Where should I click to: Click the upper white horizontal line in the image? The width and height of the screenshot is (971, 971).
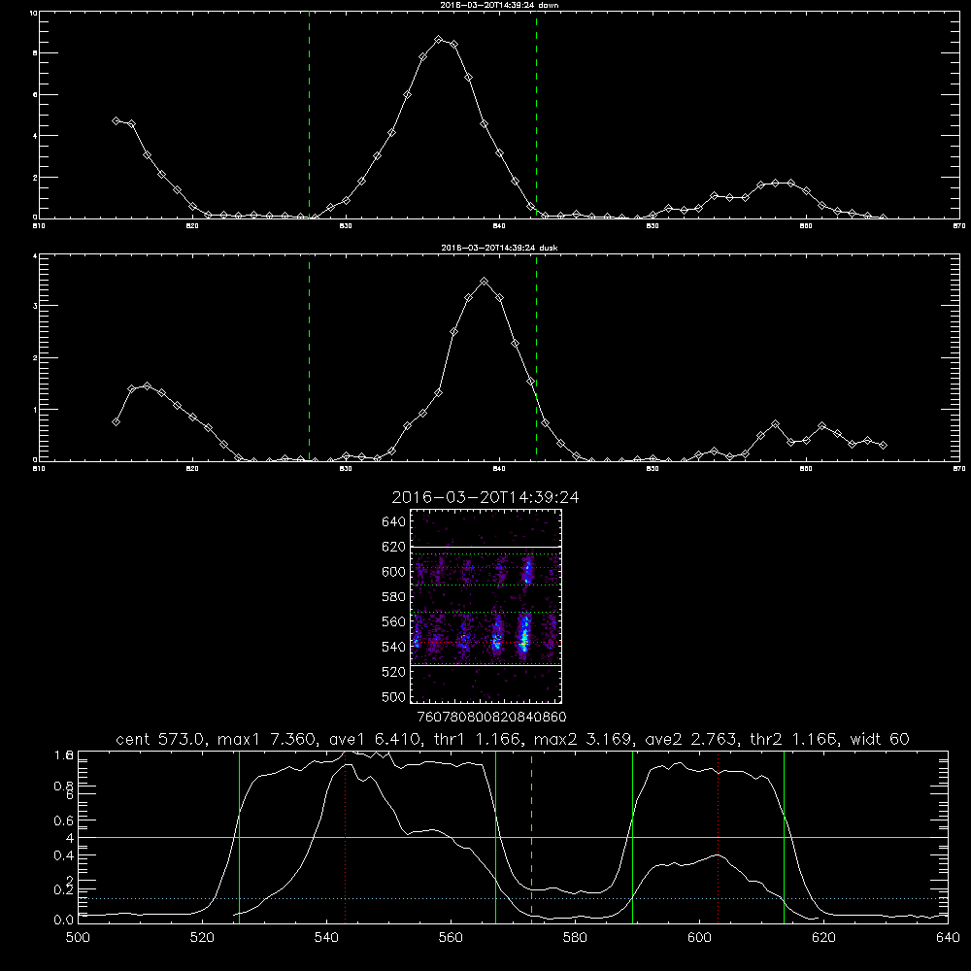(x=485, y=547)
